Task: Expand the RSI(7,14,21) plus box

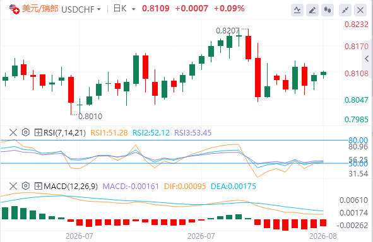Action: [x=38, y=132]
